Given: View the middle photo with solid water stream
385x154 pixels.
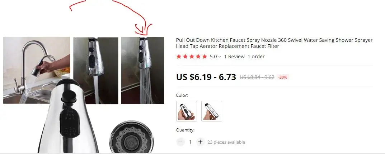Looking at the screenshot, I should point(96,71).
